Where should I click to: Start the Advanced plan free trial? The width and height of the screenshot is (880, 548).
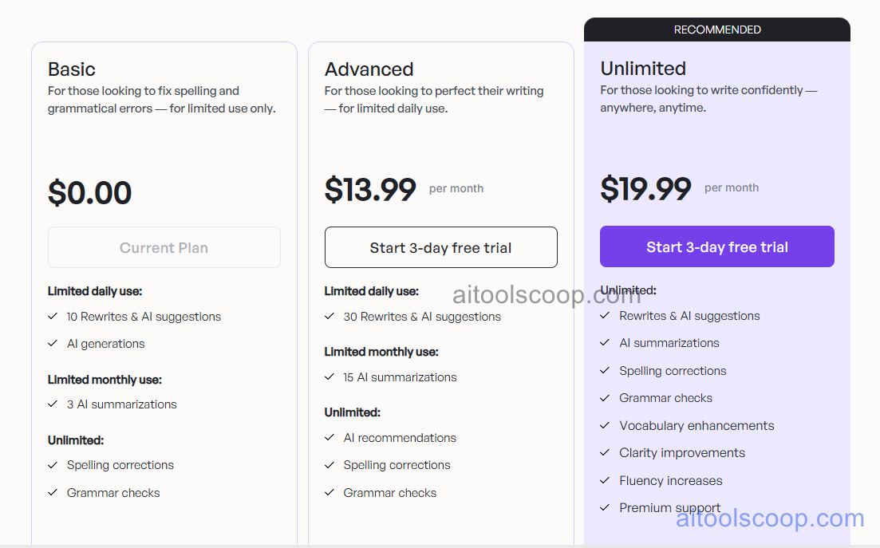440,247
